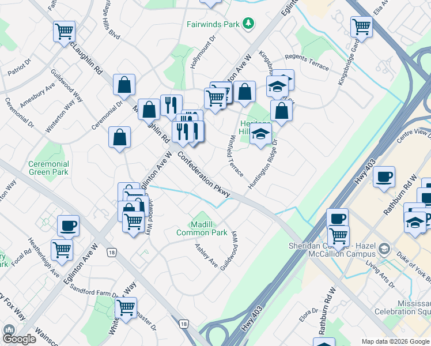
Task: Click the Sandford Farm Dr label
Action: coord(93,291)
